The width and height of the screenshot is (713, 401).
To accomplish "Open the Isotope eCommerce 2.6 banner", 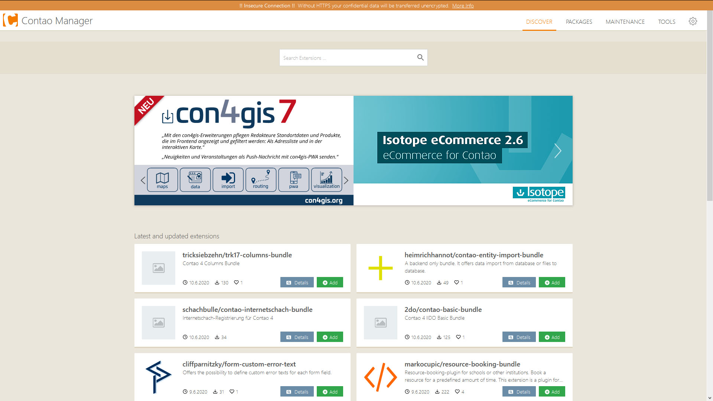I will [x=463, y=150].
